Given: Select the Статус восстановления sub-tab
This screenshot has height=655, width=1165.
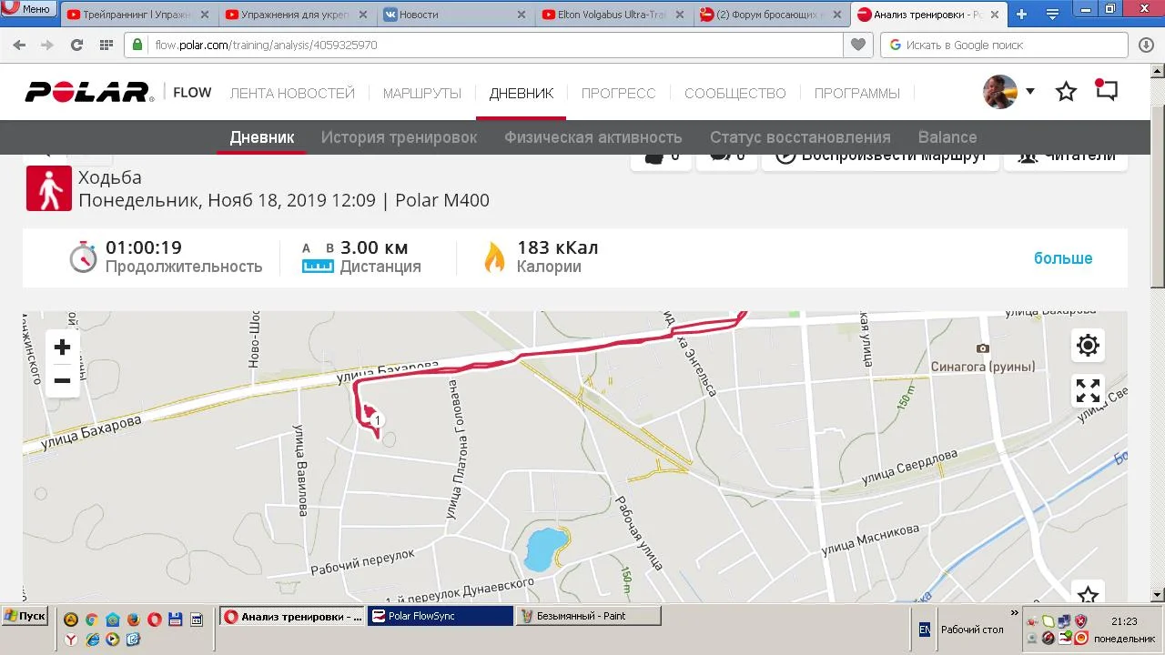Looking at the screenshot, I should click(800, 137).
